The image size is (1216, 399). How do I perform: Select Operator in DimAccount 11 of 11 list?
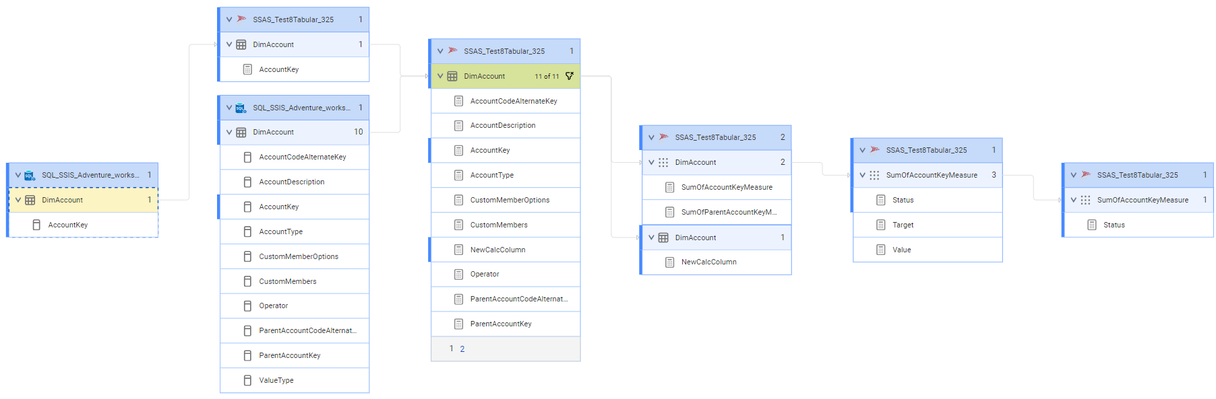[x=506, y=274]
